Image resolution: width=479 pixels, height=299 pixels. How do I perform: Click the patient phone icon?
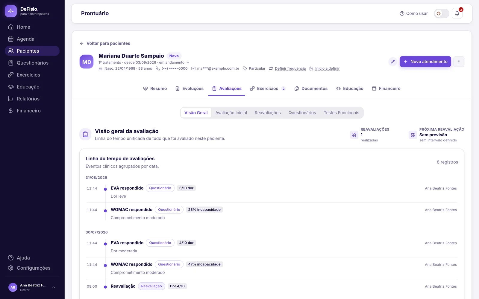pyautogui.click(x=158, y=68)
